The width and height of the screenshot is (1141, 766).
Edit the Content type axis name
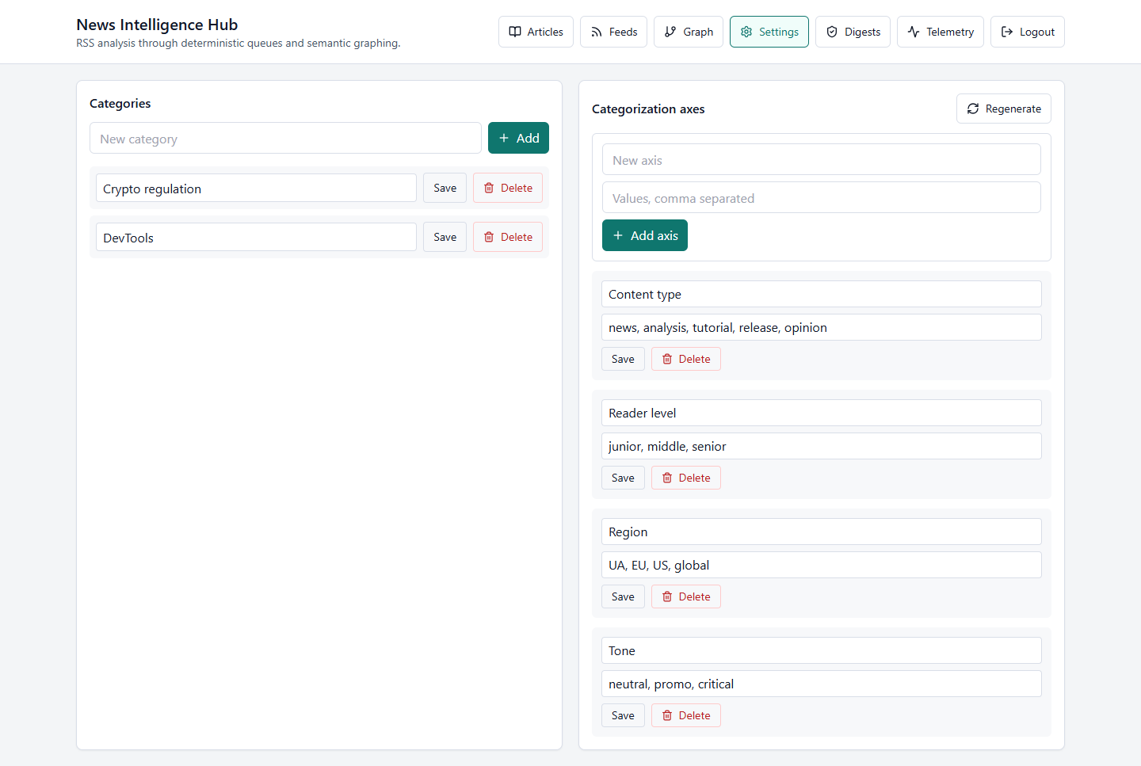[x=822, y=294]
